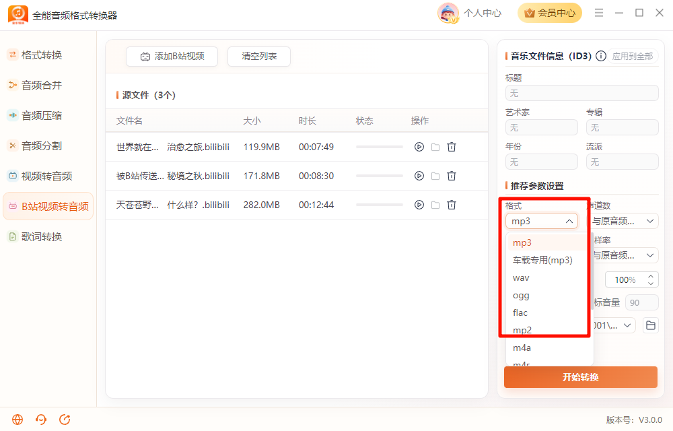This screenshot has width=673, height=431.
Task: Select B站视频转音频 in sidebar
Action: pos(48,206)
